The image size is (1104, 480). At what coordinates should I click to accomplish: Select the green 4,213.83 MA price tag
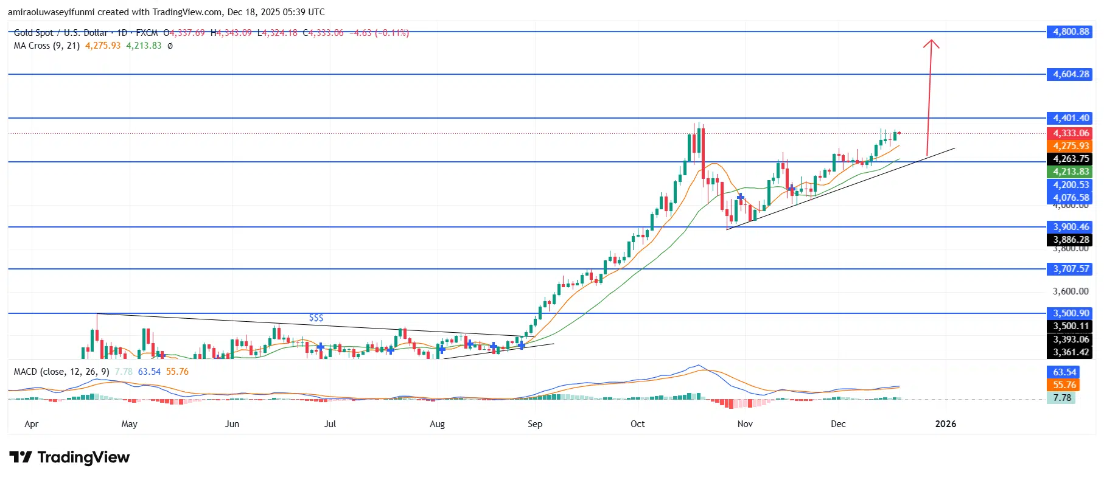1071,172
